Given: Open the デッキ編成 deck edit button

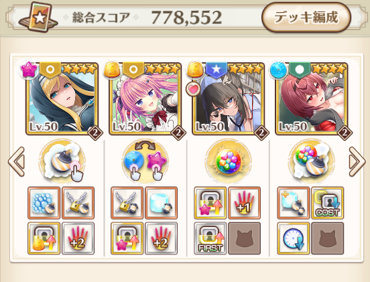Looking at the screenshot, I should [x=306, y=17].
